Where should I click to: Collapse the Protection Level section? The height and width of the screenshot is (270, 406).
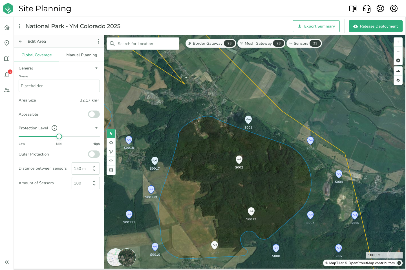[96, 128]
